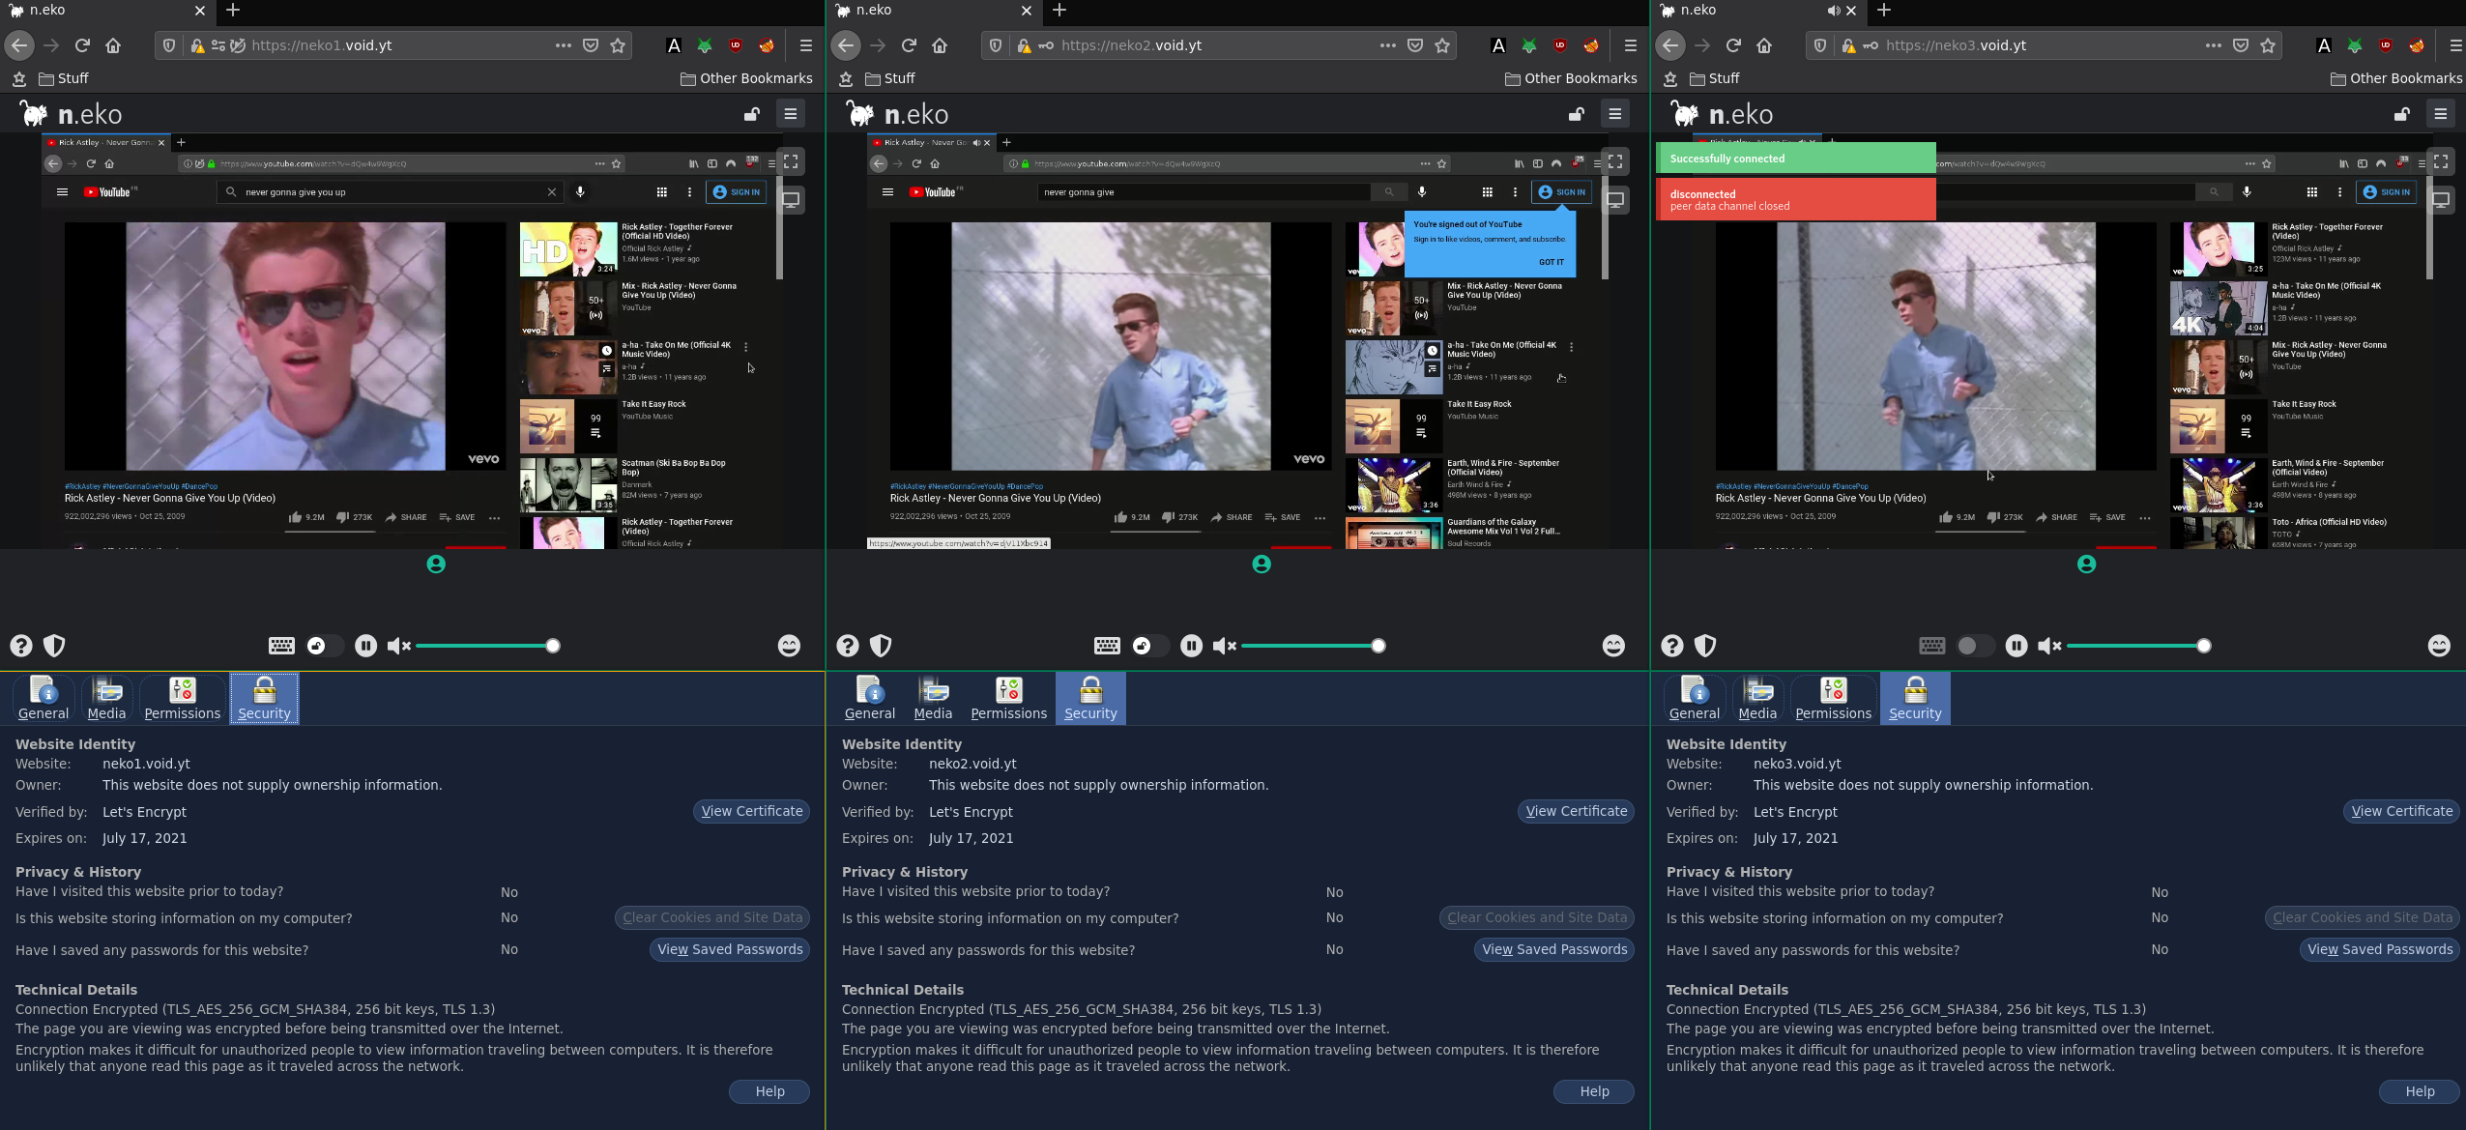Toggle the control switch in neko1 player bar
Screen dimensions: 2466x1130
325,646
